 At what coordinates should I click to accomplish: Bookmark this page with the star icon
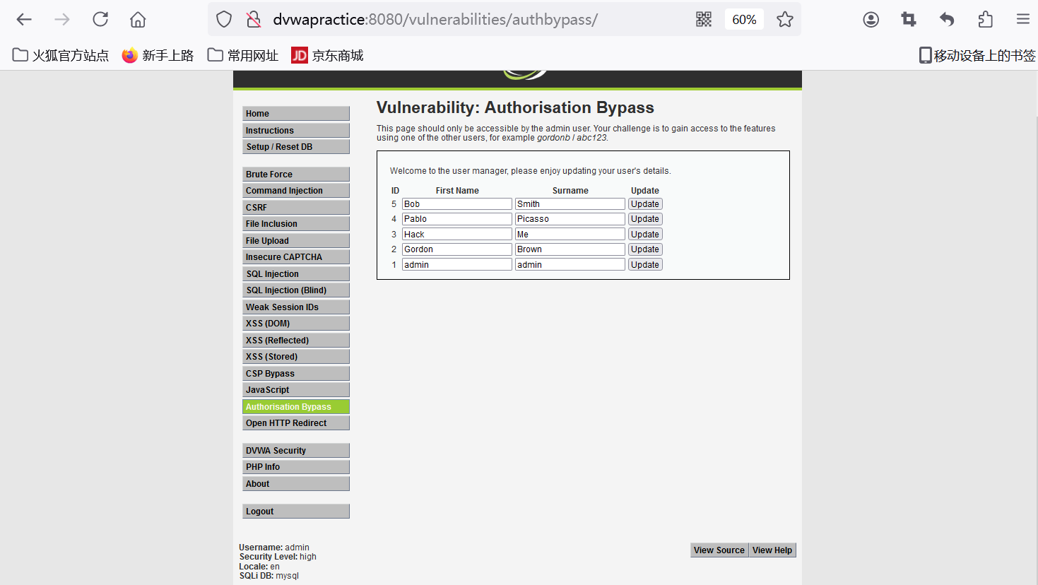tap(785, 20)
